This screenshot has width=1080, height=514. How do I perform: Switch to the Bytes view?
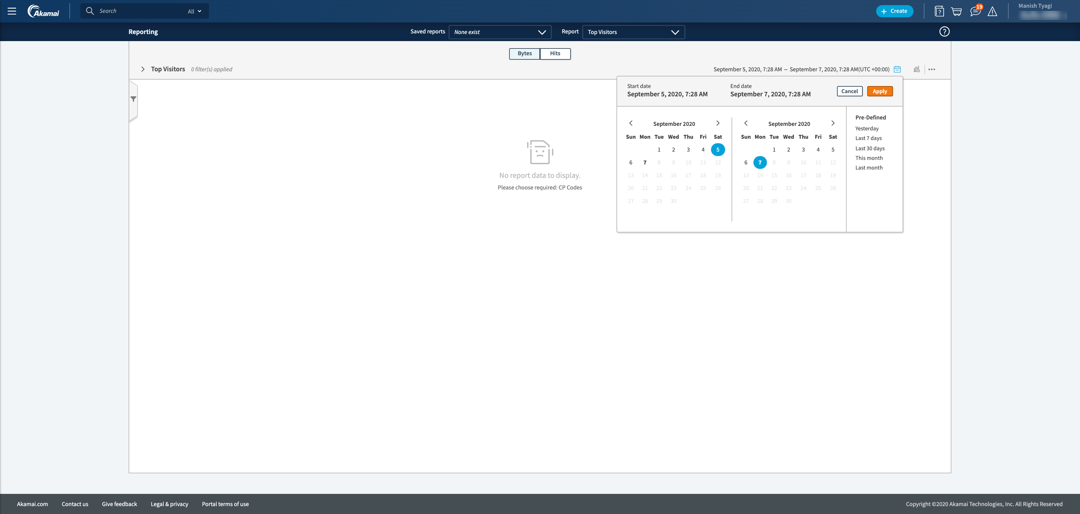click(x=524, y=54)
